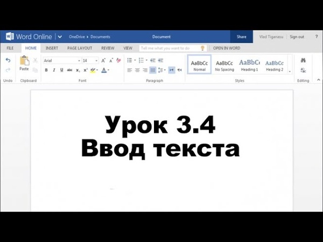Apply strikethrough with the abc icon
Viewport: 323px width, 242px height.
(69, 70)
